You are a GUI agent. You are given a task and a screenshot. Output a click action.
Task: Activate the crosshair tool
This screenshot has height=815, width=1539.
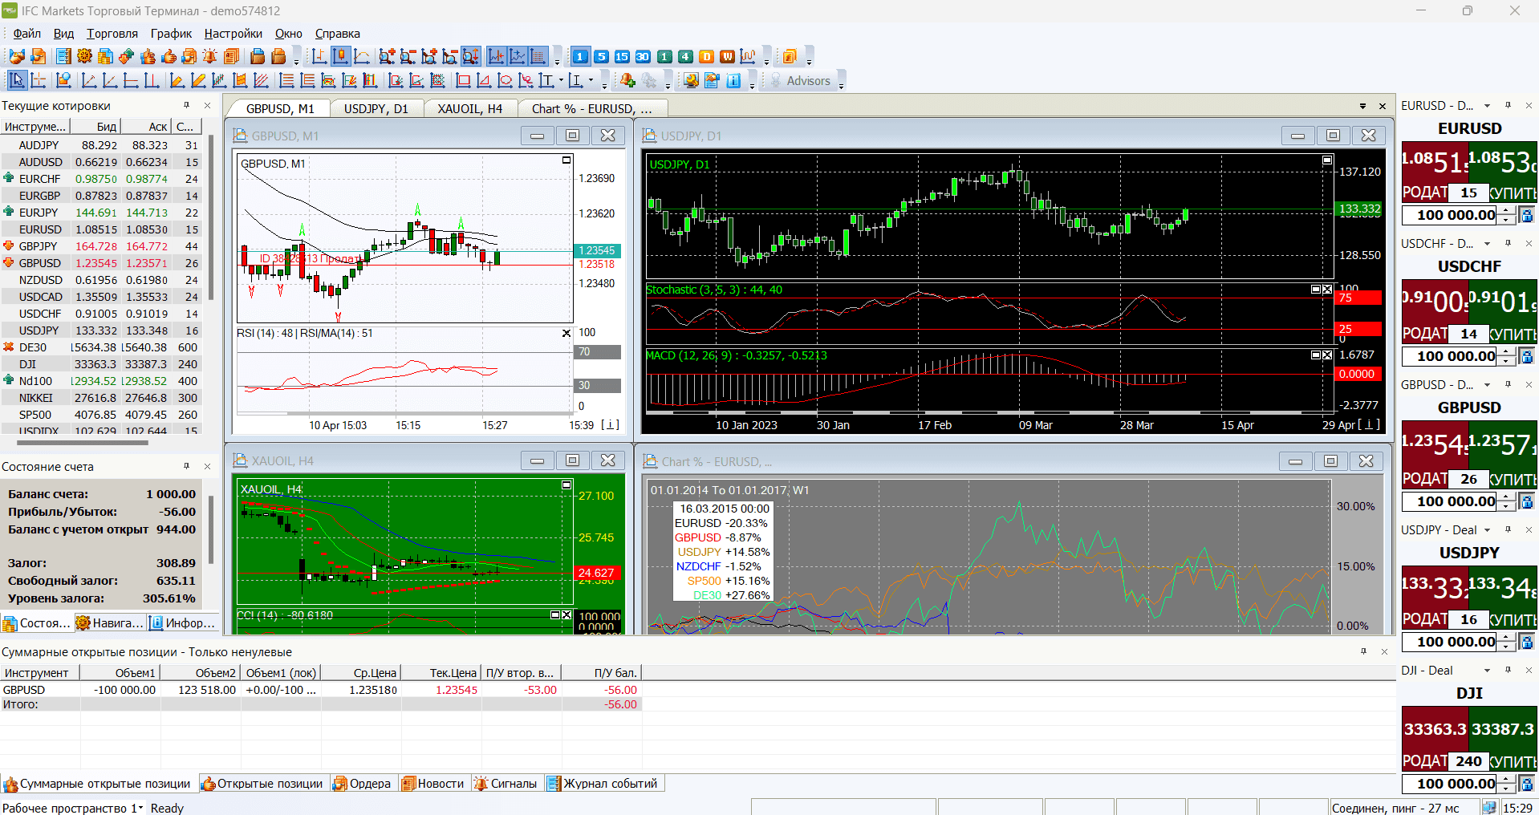[38, 80]
